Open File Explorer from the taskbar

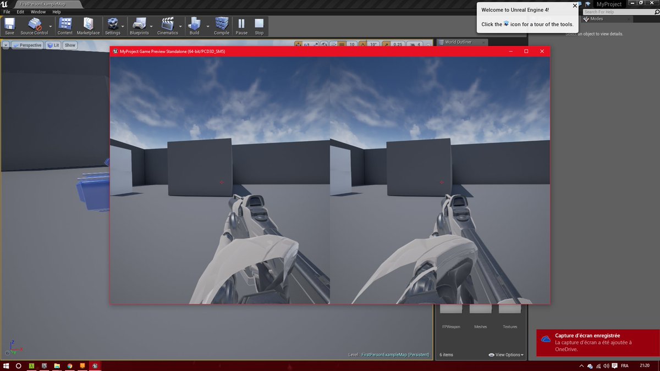[x=57, y=366]
